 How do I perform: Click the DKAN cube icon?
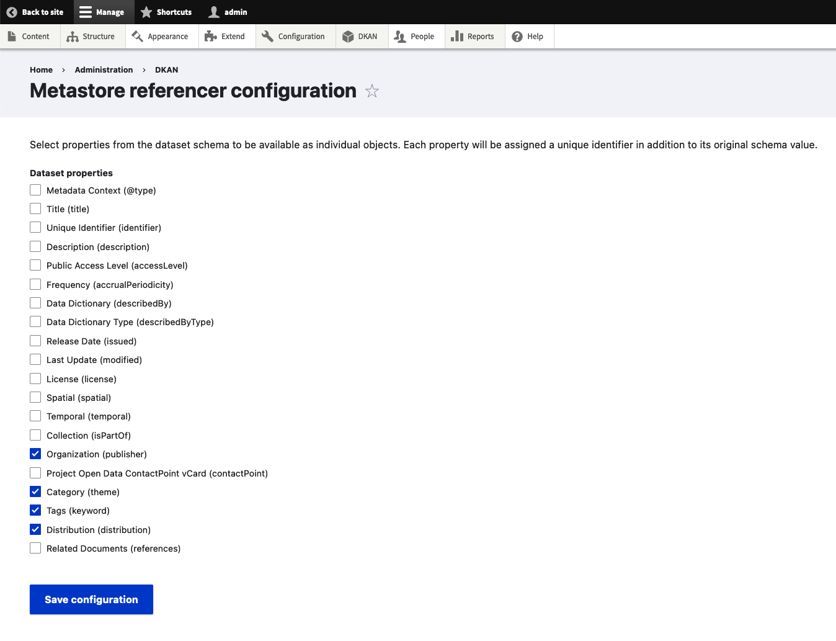(348, 37)
